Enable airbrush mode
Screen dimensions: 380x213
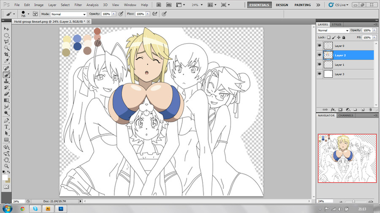tap(155, 14)
